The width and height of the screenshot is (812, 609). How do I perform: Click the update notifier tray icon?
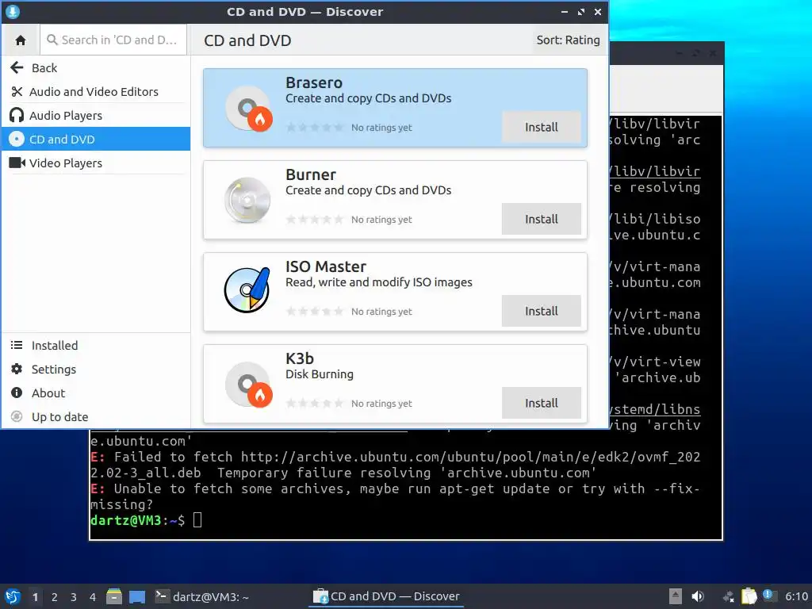click(x=768, y=596)
